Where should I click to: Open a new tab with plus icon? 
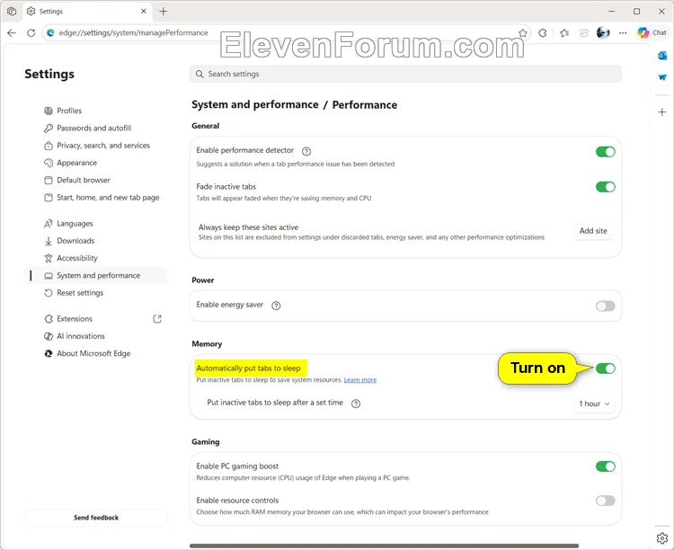tap(164, 11)
